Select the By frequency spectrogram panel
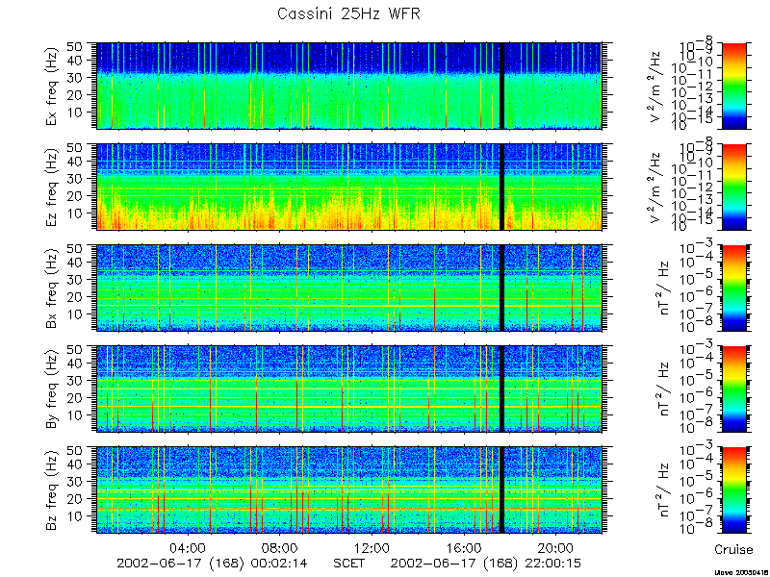770x577 pixels. click(348, 389)
